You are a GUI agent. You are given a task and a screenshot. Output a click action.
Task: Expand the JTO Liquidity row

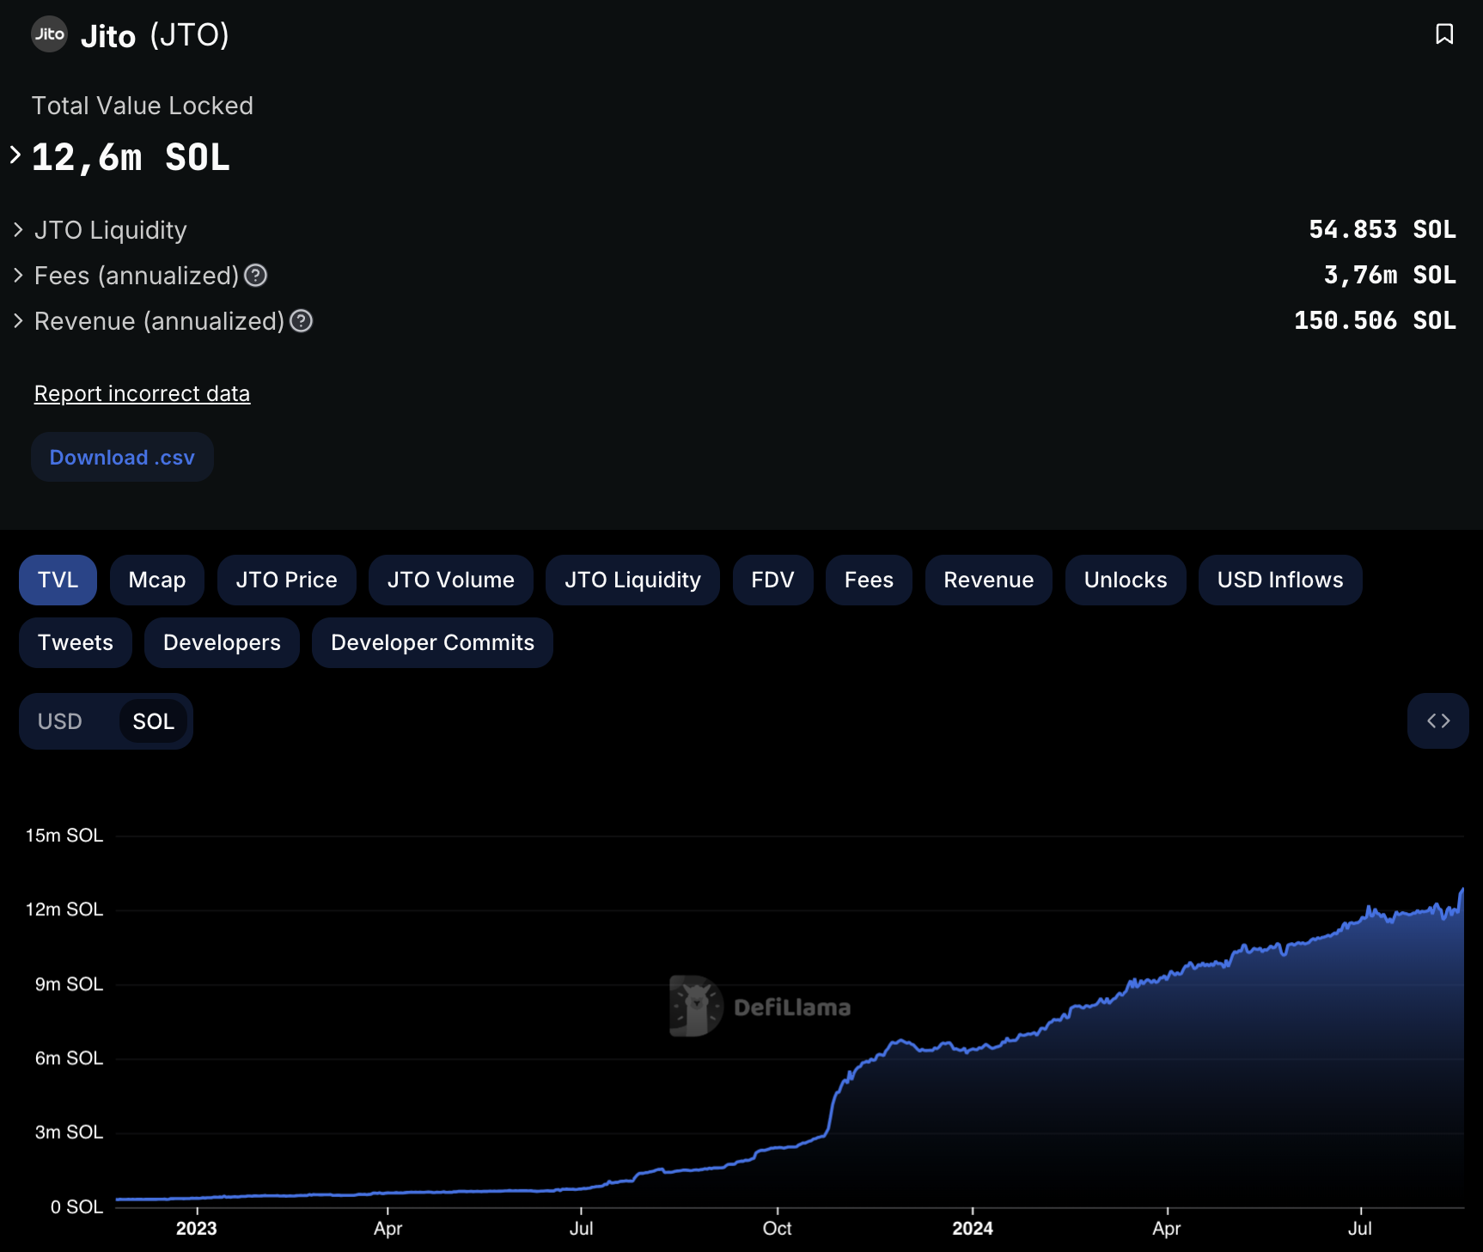18,230
